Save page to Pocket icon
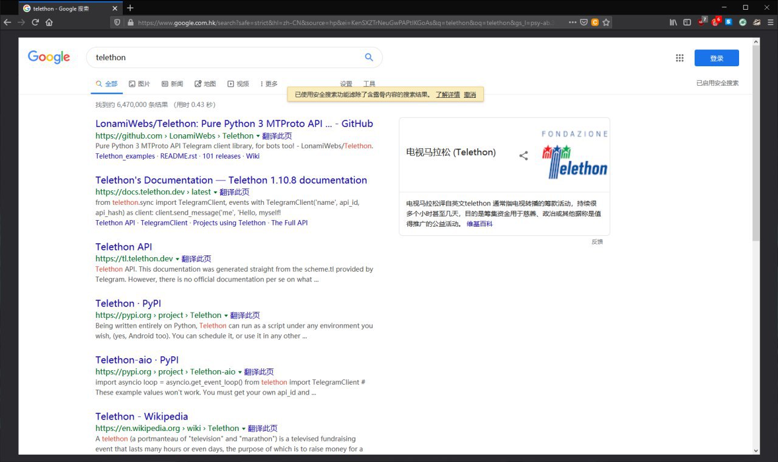This screenshot has width=778, height=462. coord(583,22)
